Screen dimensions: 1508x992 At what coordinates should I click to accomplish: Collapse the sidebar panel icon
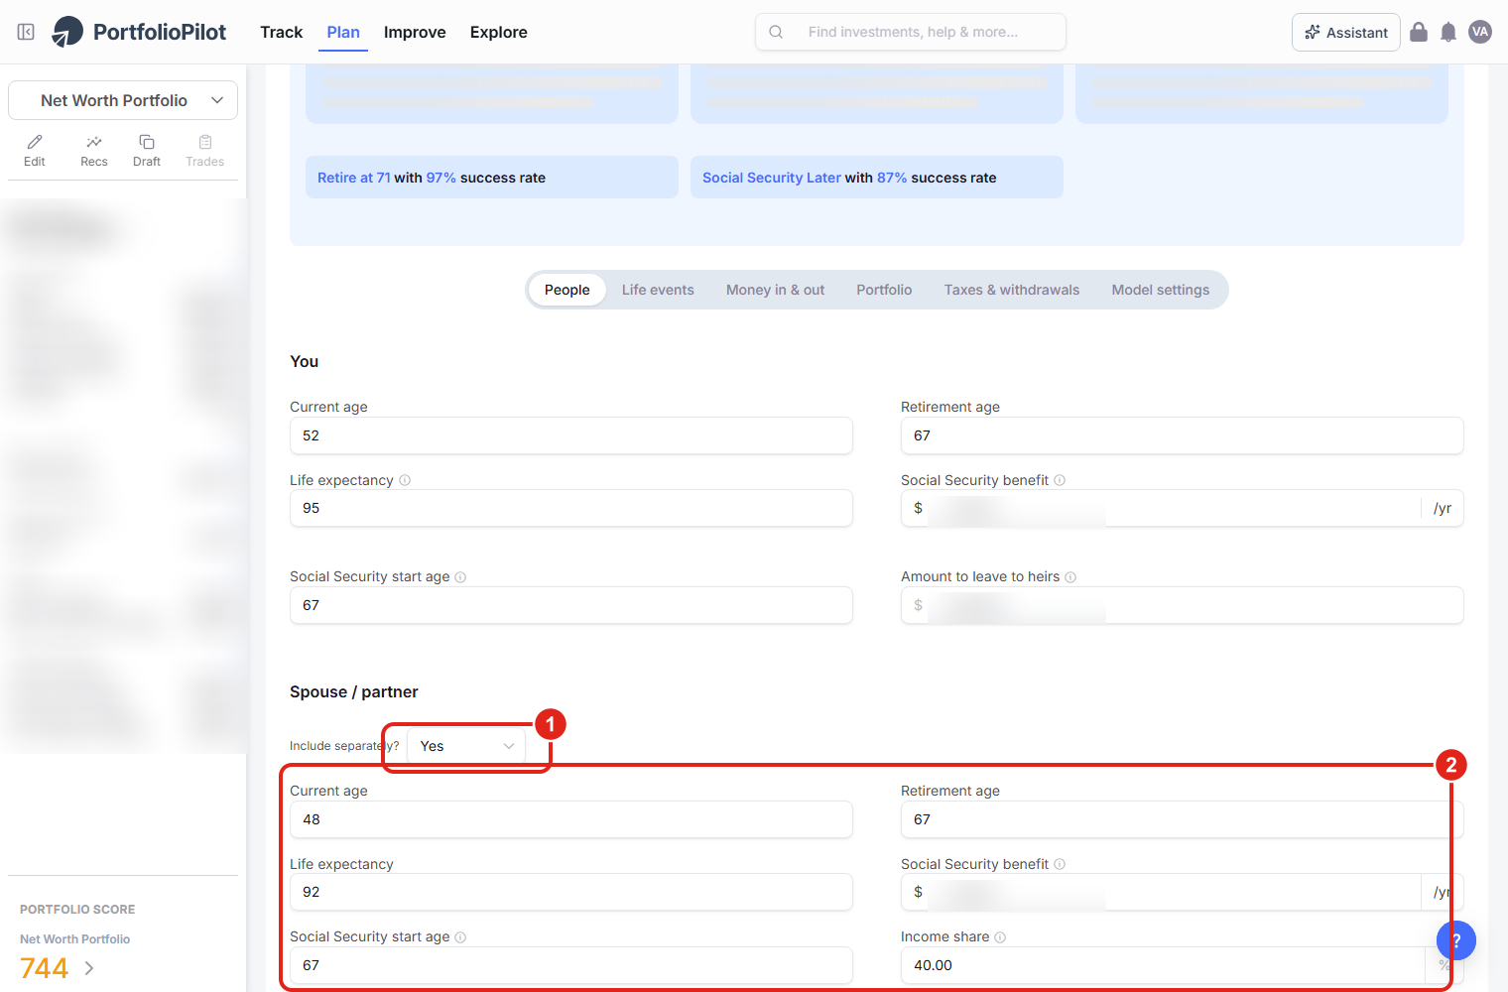point(27,32)
